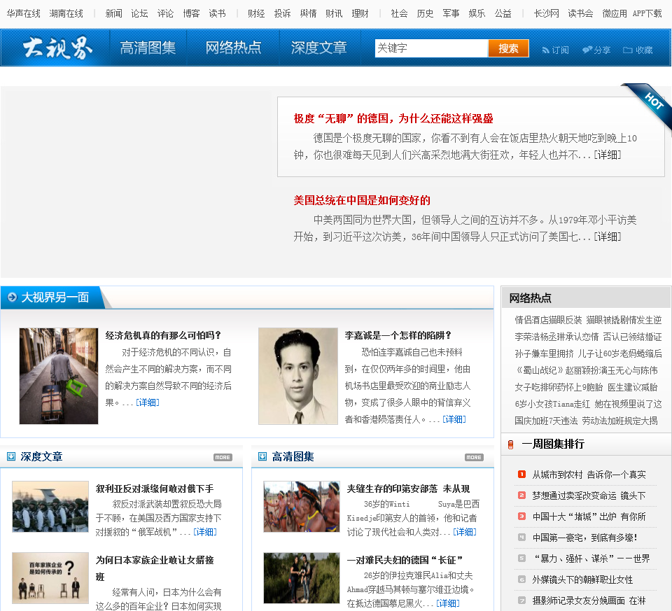Click MORE button in 高清图集 section

pos(474,458)
